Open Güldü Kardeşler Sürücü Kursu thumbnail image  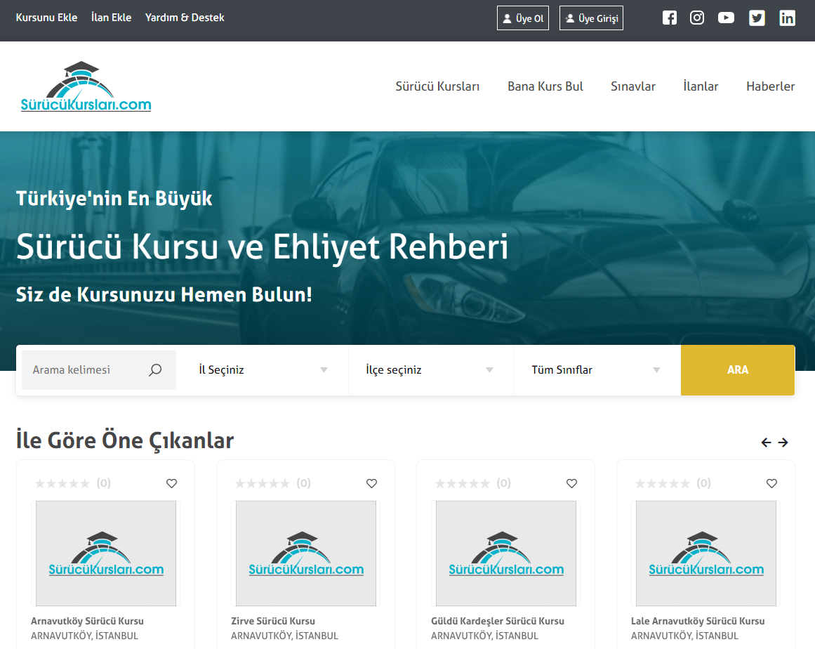tap(506, 553)
